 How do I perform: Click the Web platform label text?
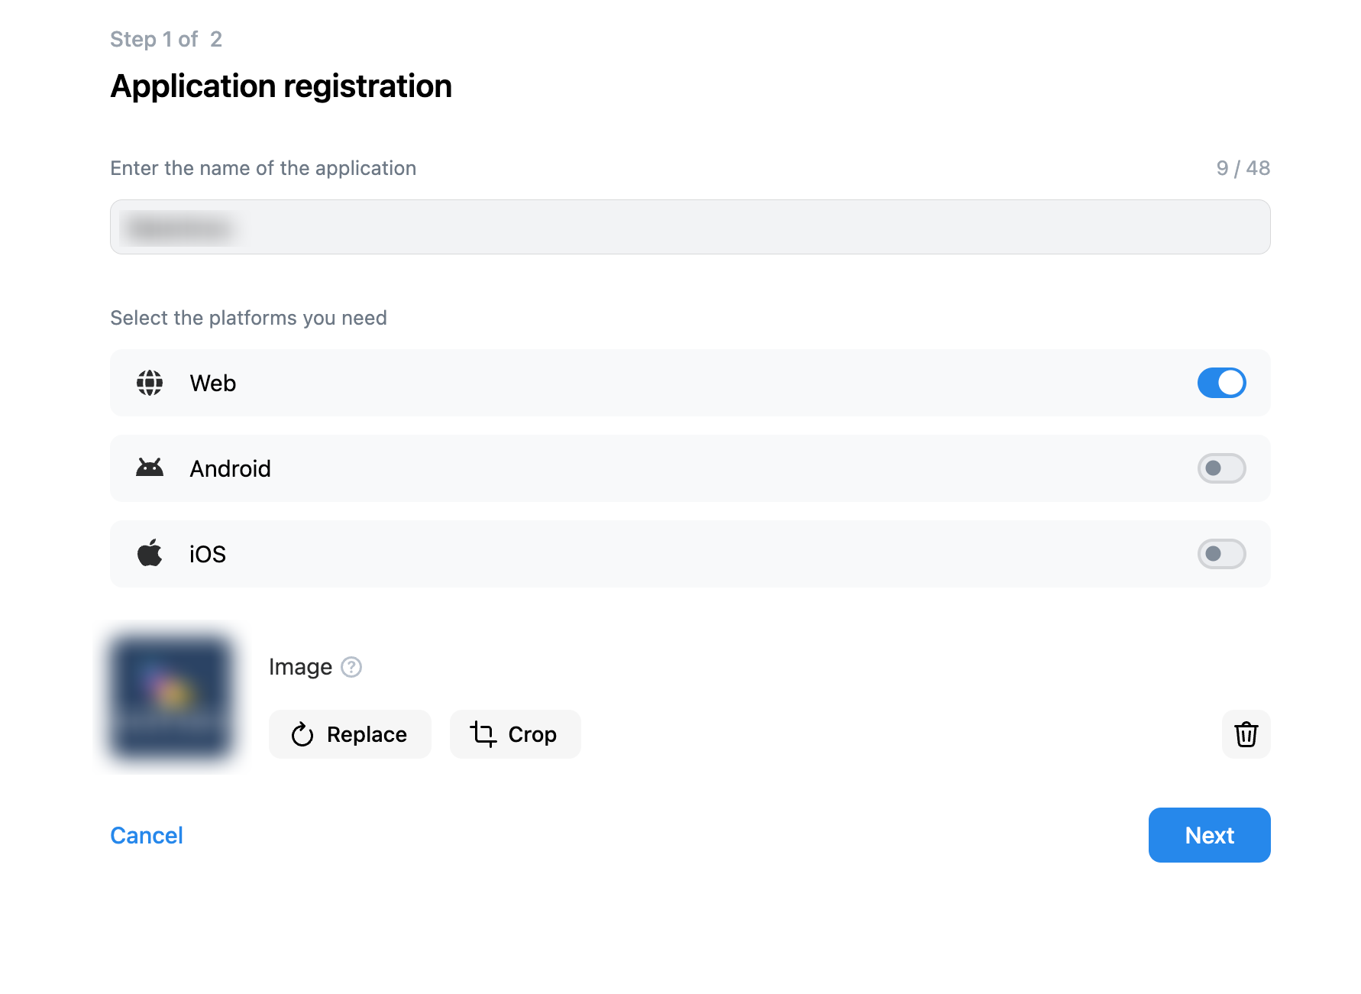point(213,383)
